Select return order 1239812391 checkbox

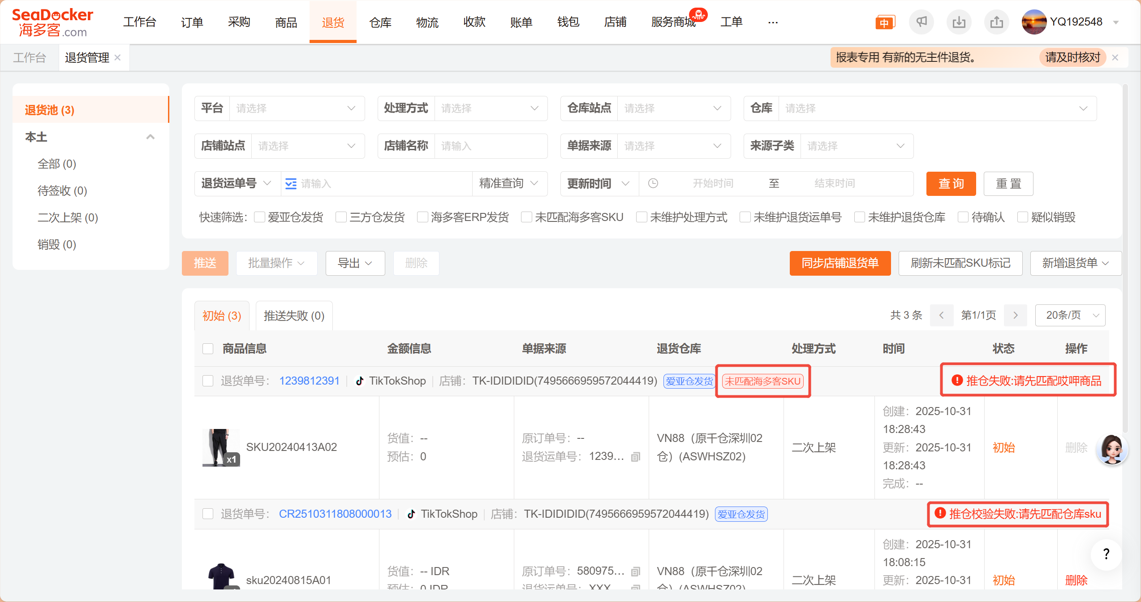click(208, 381)
